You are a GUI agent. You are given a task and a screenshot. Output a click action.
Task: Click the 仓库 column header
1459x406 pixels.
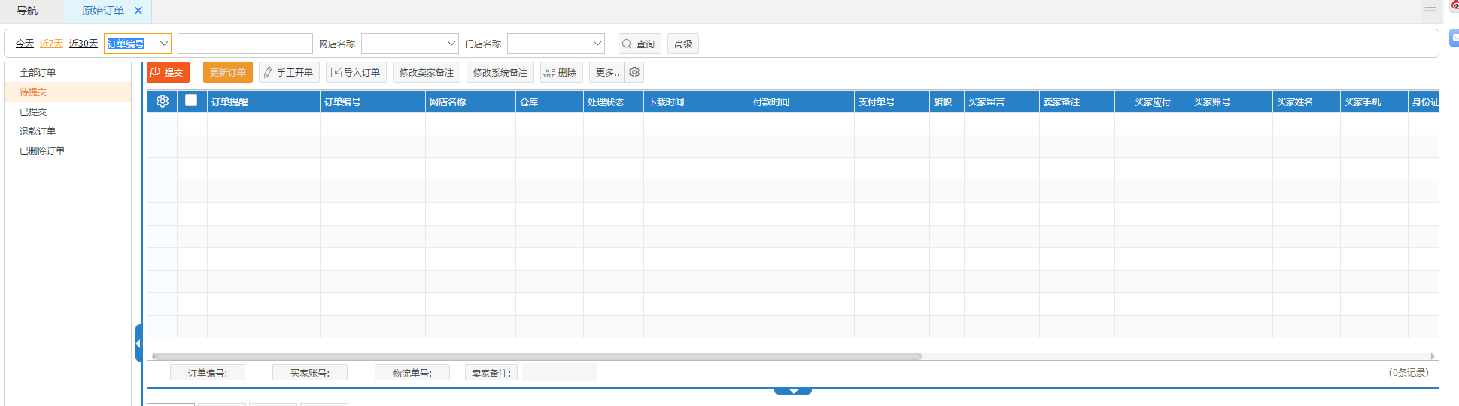click(549, 101)
